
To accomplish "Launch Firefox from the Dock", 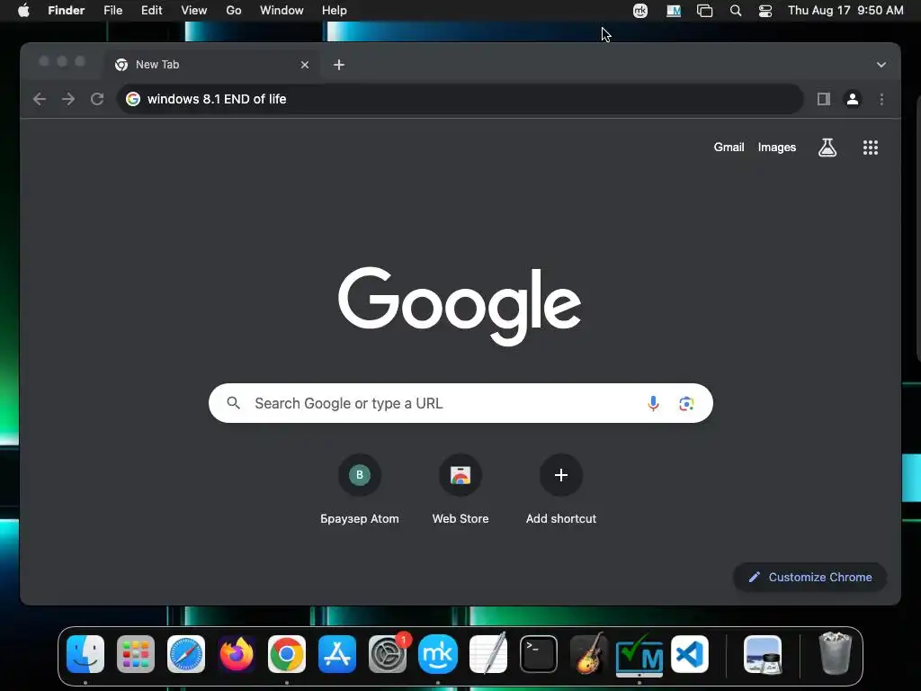I will pyautogui.click(x=237, y=654).
